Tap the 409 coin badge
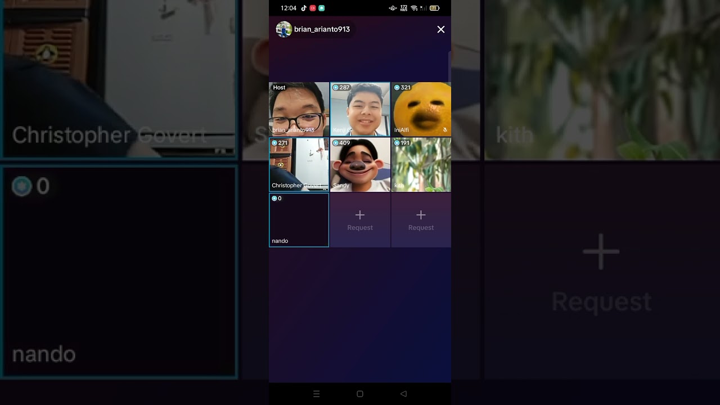This screenshot has height=405, width=720. coord(341,143)
